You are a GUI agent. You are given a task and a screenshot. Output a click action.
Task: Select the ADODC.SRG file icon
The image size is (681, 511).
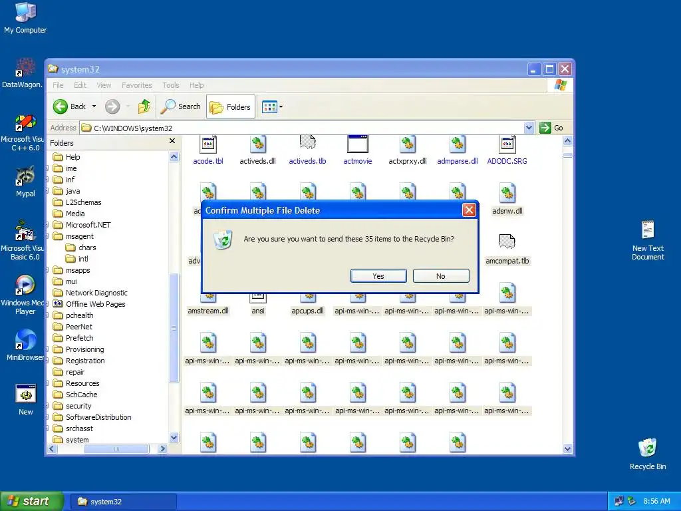(507, 144)
